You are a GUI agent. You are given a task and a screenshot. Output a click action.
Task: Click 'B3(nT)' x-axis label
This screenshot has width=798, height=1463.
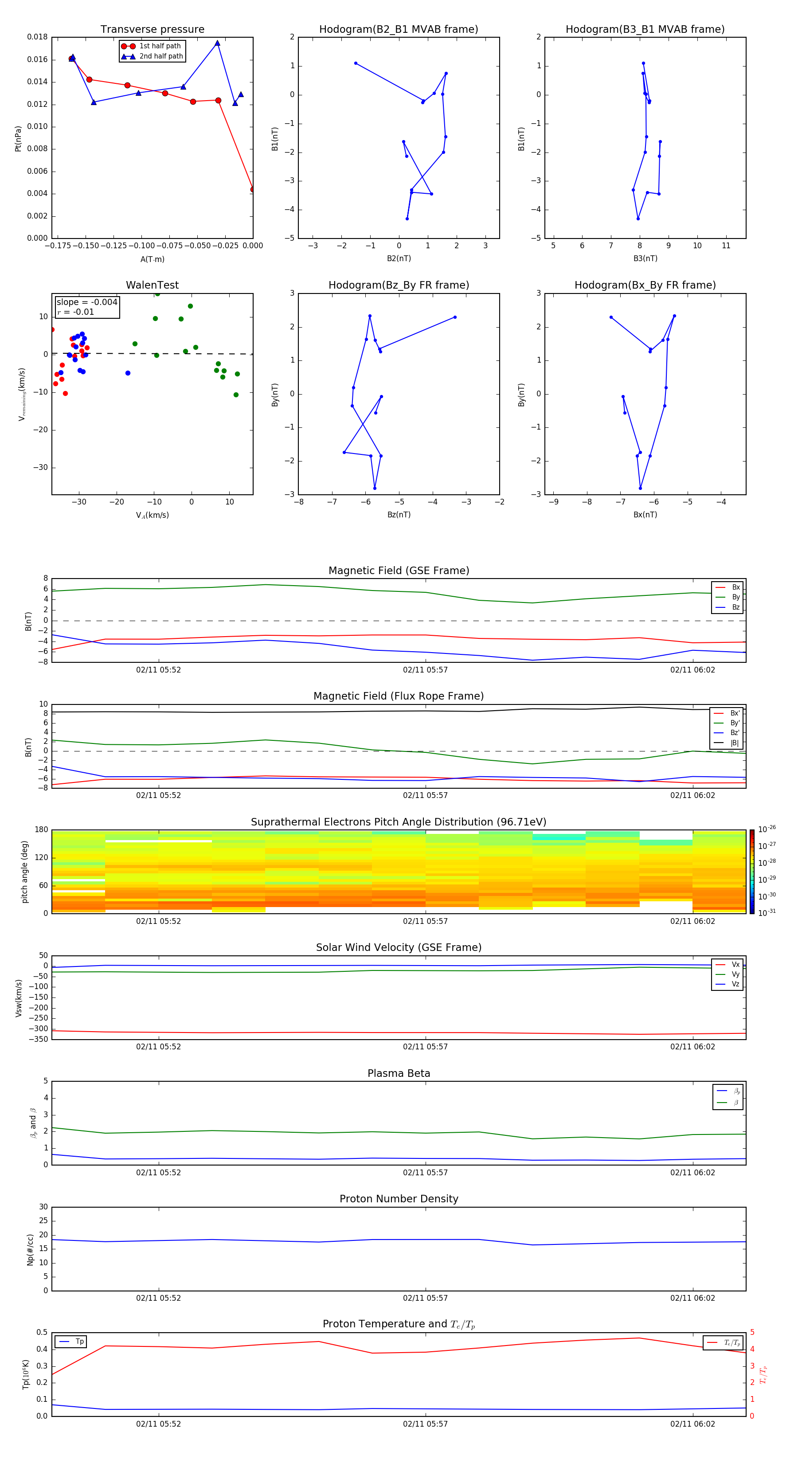click(645, 258)
